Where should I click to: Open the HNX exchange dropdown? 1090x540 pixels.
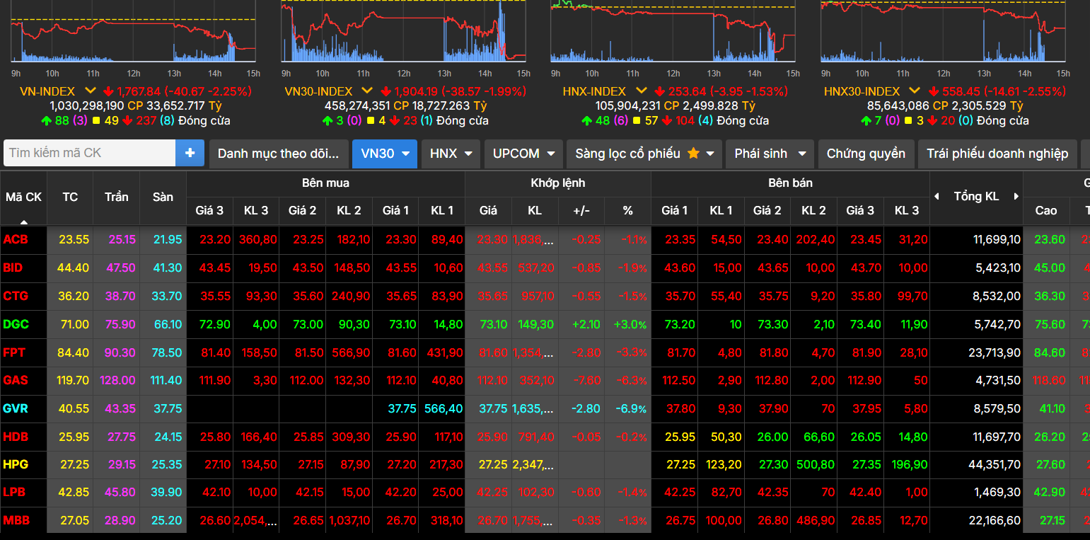(451, 154)
